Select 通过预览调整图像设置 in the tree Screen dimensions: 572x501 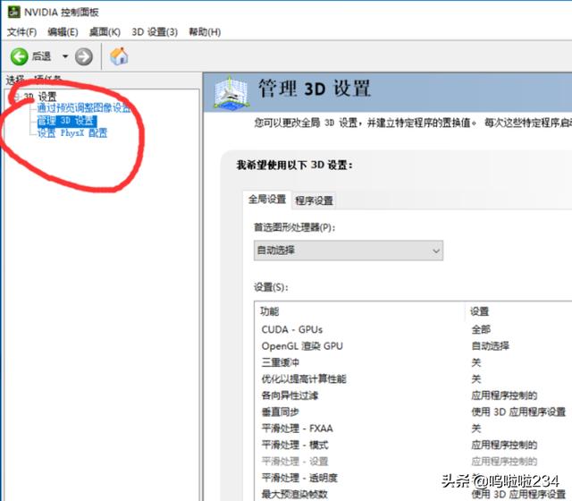(83, 107)
